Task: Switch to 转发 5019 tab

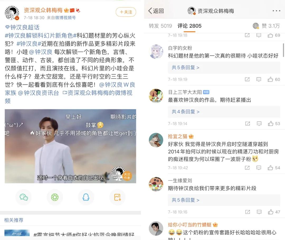Action: [x=160, y=26]
